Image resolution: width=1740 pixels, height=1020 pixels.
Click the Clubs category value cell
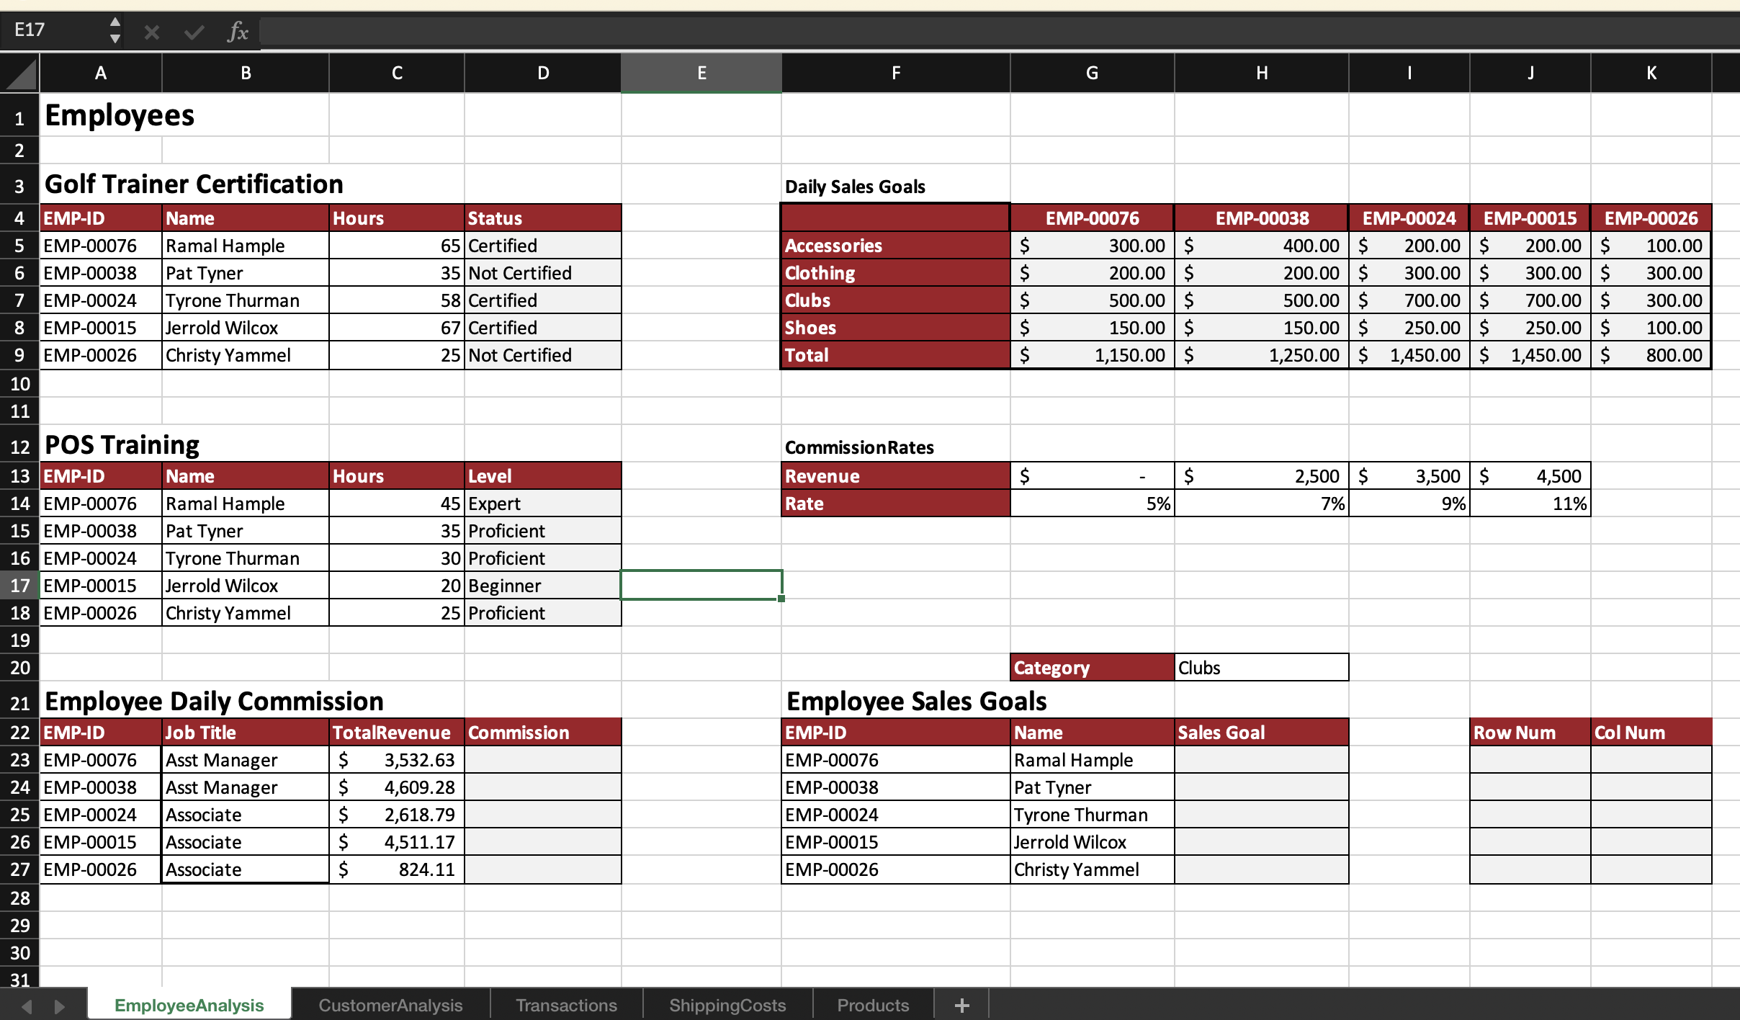(1260, 667)
